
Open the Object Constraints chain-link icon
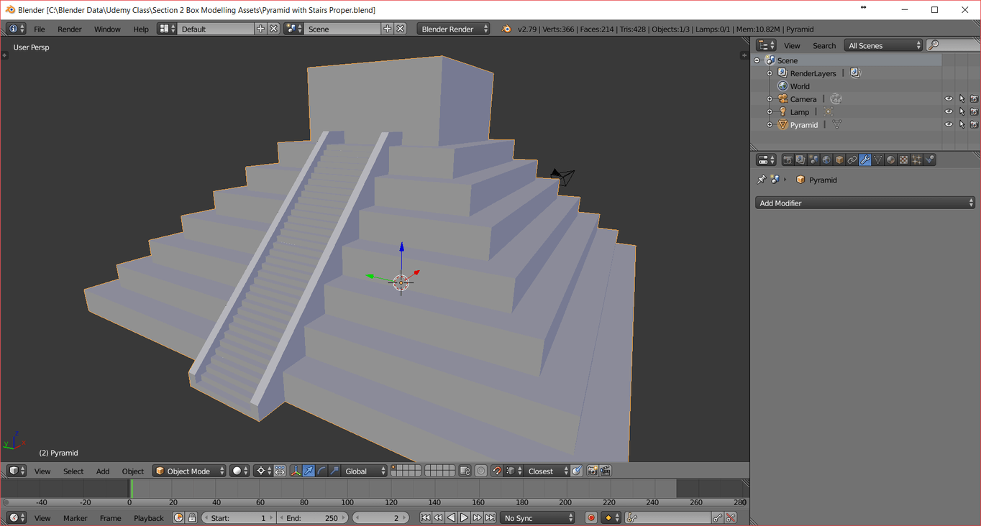[852, 160]
